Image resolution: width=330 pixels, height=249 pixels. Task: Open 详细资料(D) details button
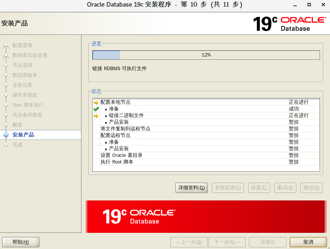[x=192, y=188]
